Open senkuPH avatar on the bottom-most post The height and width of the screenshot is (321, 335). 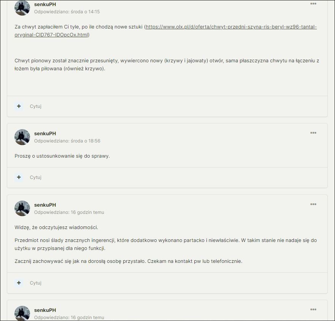(22, 313)
